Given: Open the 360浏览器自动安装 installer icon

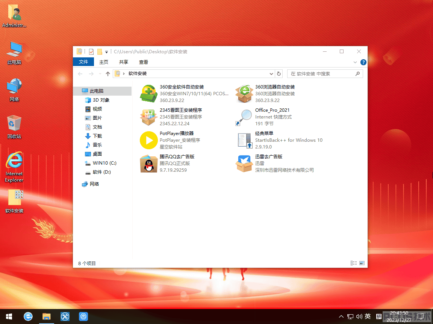Looking at the screenshot, I should (x=244, y=94).
